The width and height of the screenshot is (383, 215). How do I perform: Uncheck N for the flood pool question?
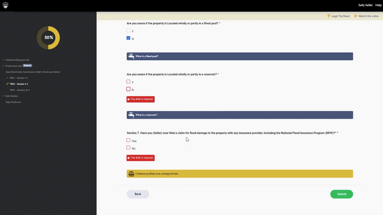(128, 38)
